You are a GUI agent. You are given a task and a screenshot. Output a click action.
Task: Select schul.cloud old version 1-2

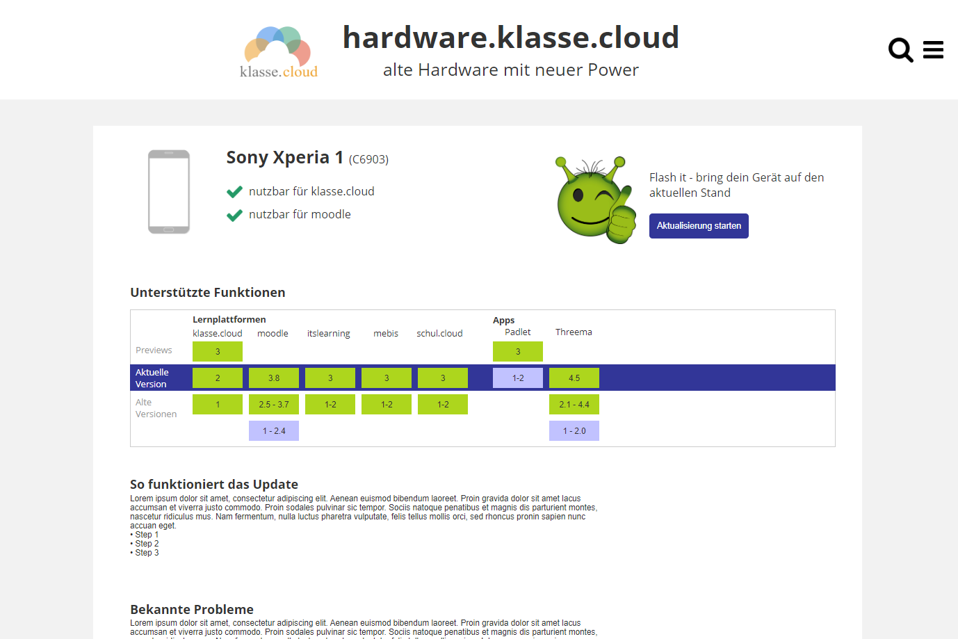click(443, 405)
